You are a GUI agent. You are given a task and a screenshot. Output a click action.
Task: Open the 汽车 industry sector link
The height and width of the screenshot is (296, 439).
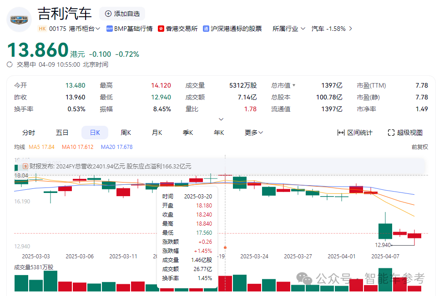click(x=318, y=28)
